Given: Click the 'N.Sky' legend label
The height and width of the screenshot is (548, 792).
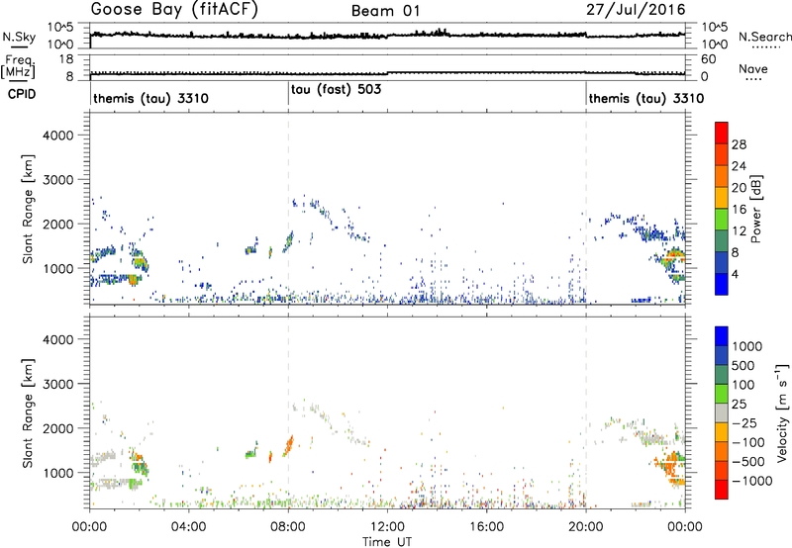Looking at the screenshot, I should [19, 37].
